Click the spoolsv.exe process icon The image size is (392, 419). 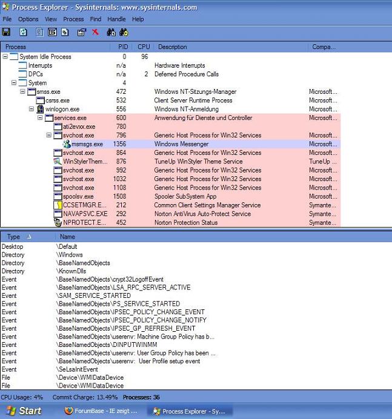[58, 196]
